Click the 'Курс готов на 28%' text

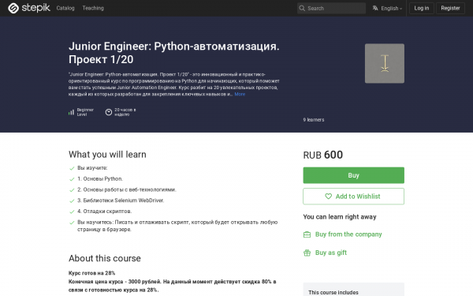[x=91, y=273]
